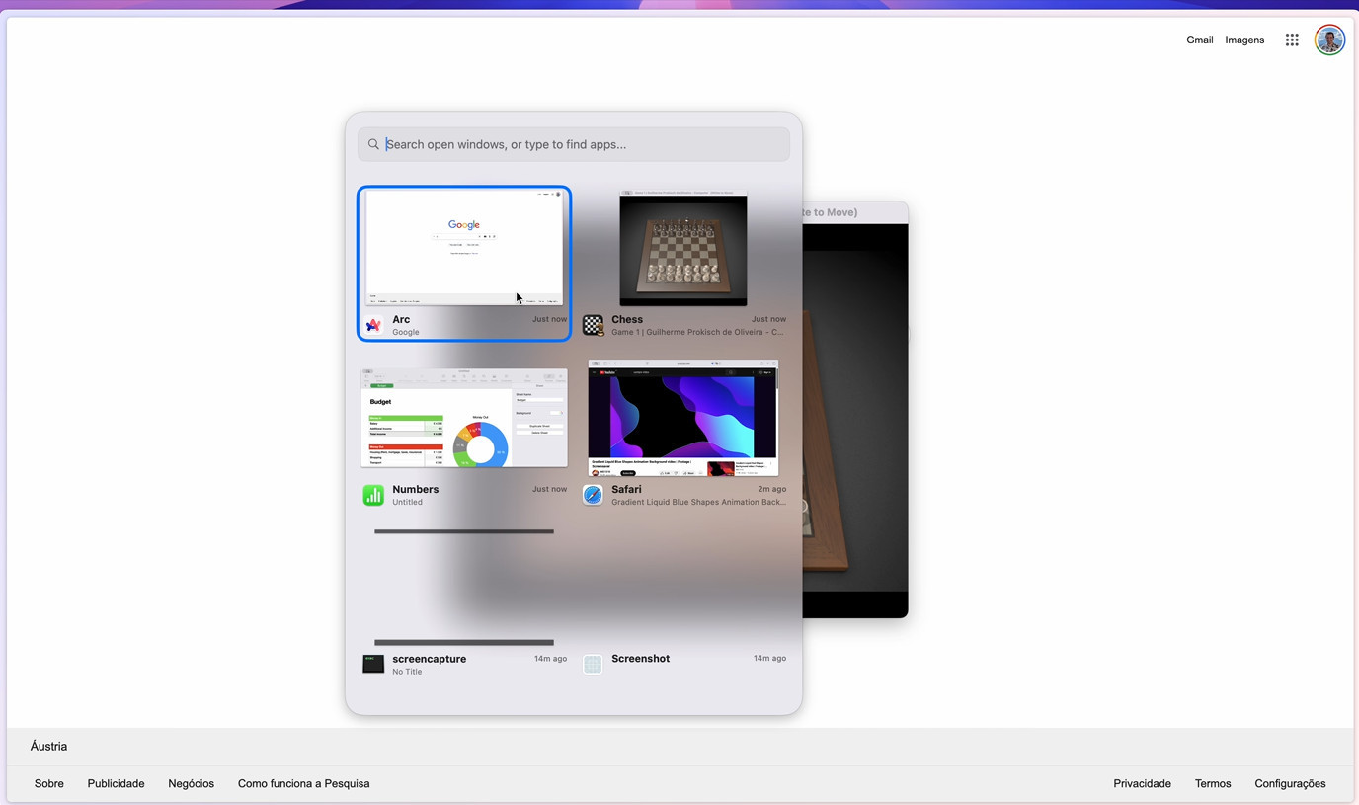
Task: Click the Safari compass icon
Action: [593, 495]
